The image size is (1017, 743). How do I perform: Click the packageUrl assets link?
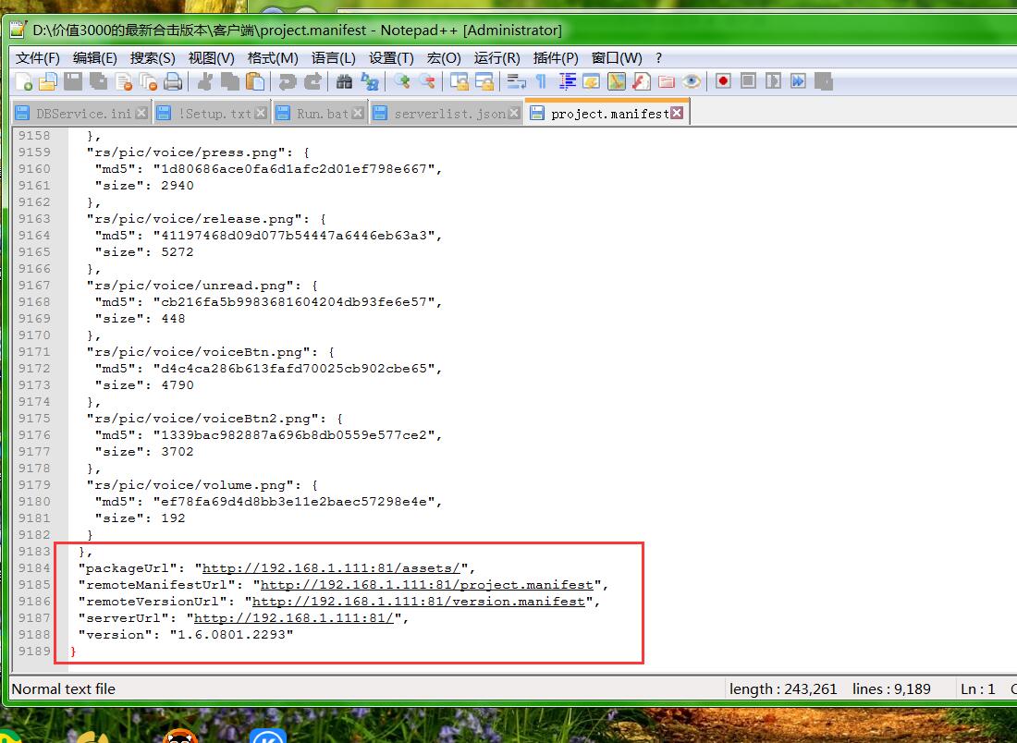(x=331, y=568)
